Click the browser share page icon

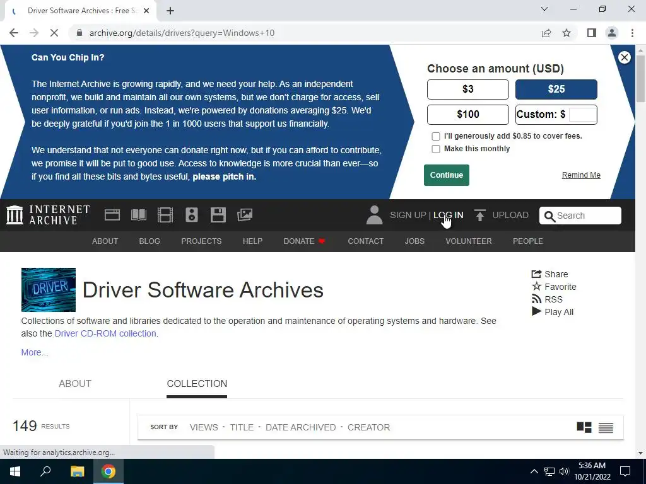(546, 33)
